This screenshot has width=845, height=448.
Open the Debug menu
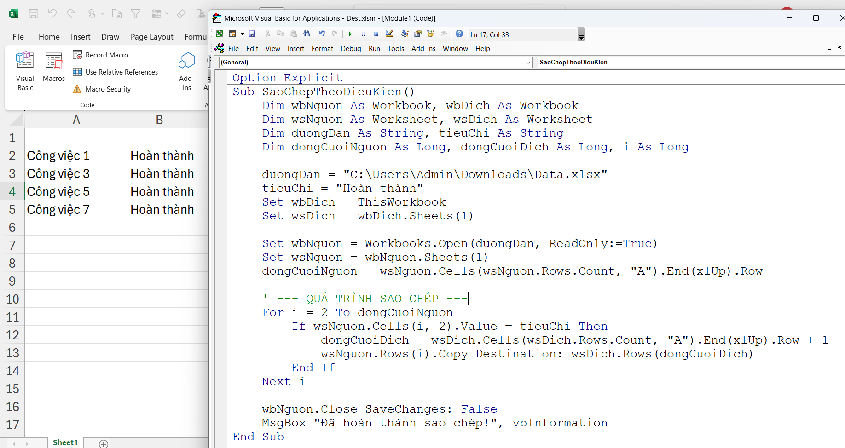click(350, 49)
